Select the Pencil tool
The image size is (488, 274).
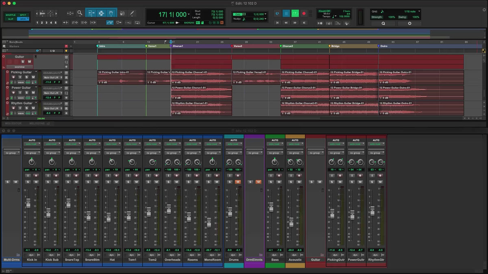(131, 13)
